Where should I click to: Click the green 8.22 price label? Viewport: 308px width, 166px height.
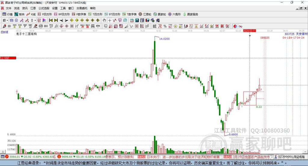[x=259, y=107]
